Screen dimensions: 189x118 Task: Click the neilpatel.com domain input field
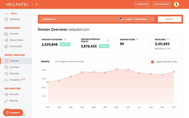(x=78, y=19)
